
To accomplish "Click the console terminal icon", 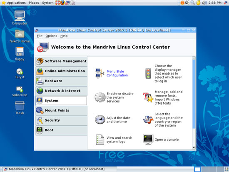I will point(148,140).
